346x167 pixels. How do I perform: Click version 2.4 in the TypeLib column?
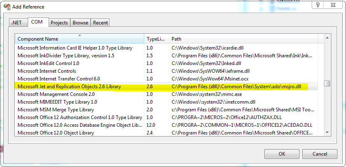(x=150, y=133)
